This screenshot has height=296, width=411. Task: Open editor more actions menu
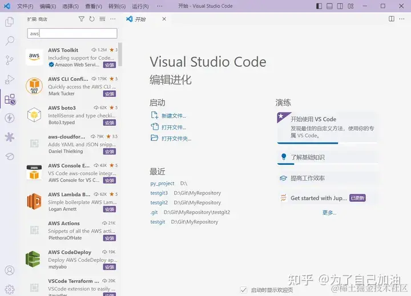pyautogui.click(x=401, y=19)
